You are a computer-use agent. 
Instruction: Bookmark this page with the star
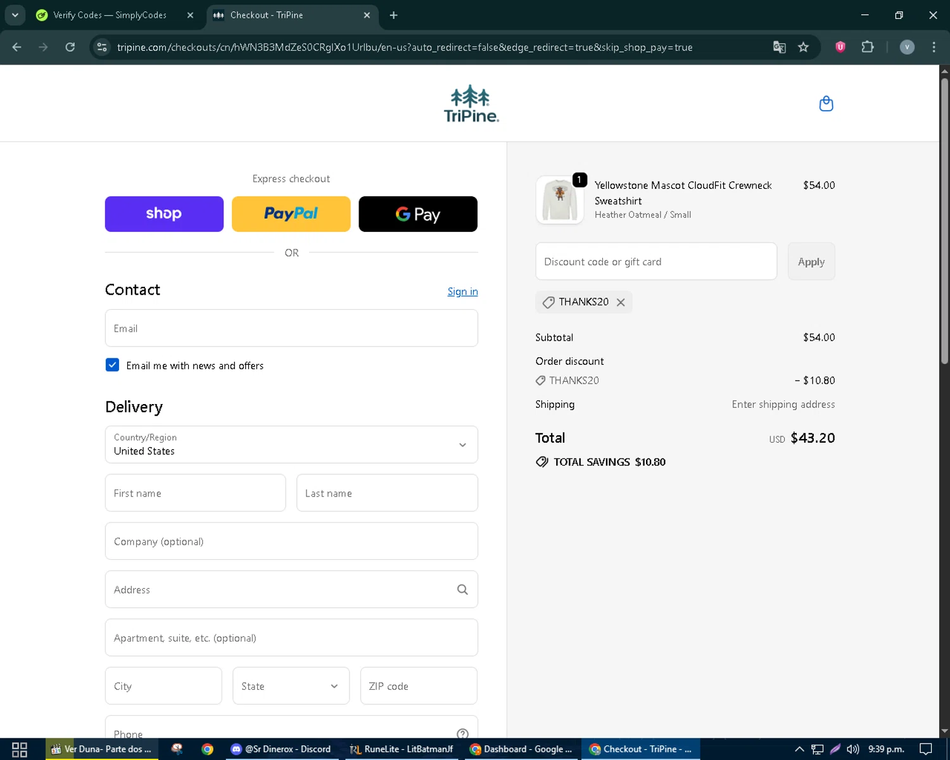click(x=803, y=47)
